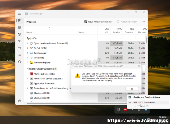
Task: Click the Windows-Explorer folder icon
Action: click(x=31, y=63)
